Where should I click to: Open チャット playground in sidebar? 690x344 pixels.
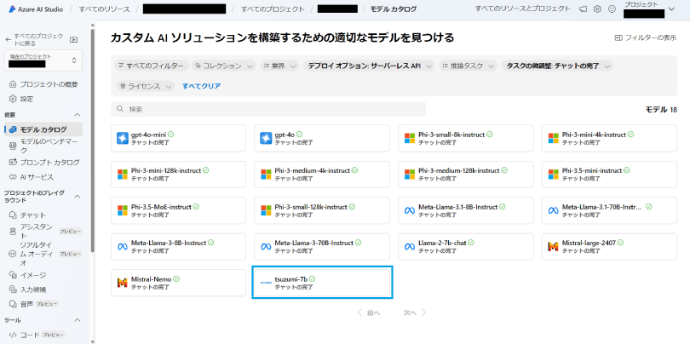(x=33, y=215)
